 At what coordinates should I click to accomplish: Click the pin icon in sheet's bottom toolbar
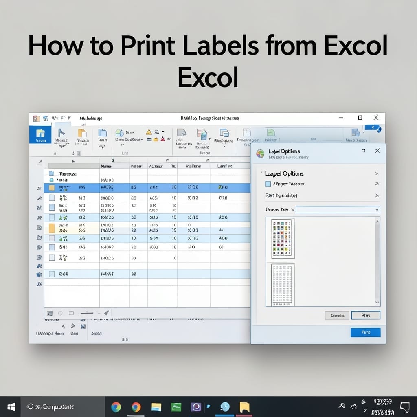click(x=106, y=313)
